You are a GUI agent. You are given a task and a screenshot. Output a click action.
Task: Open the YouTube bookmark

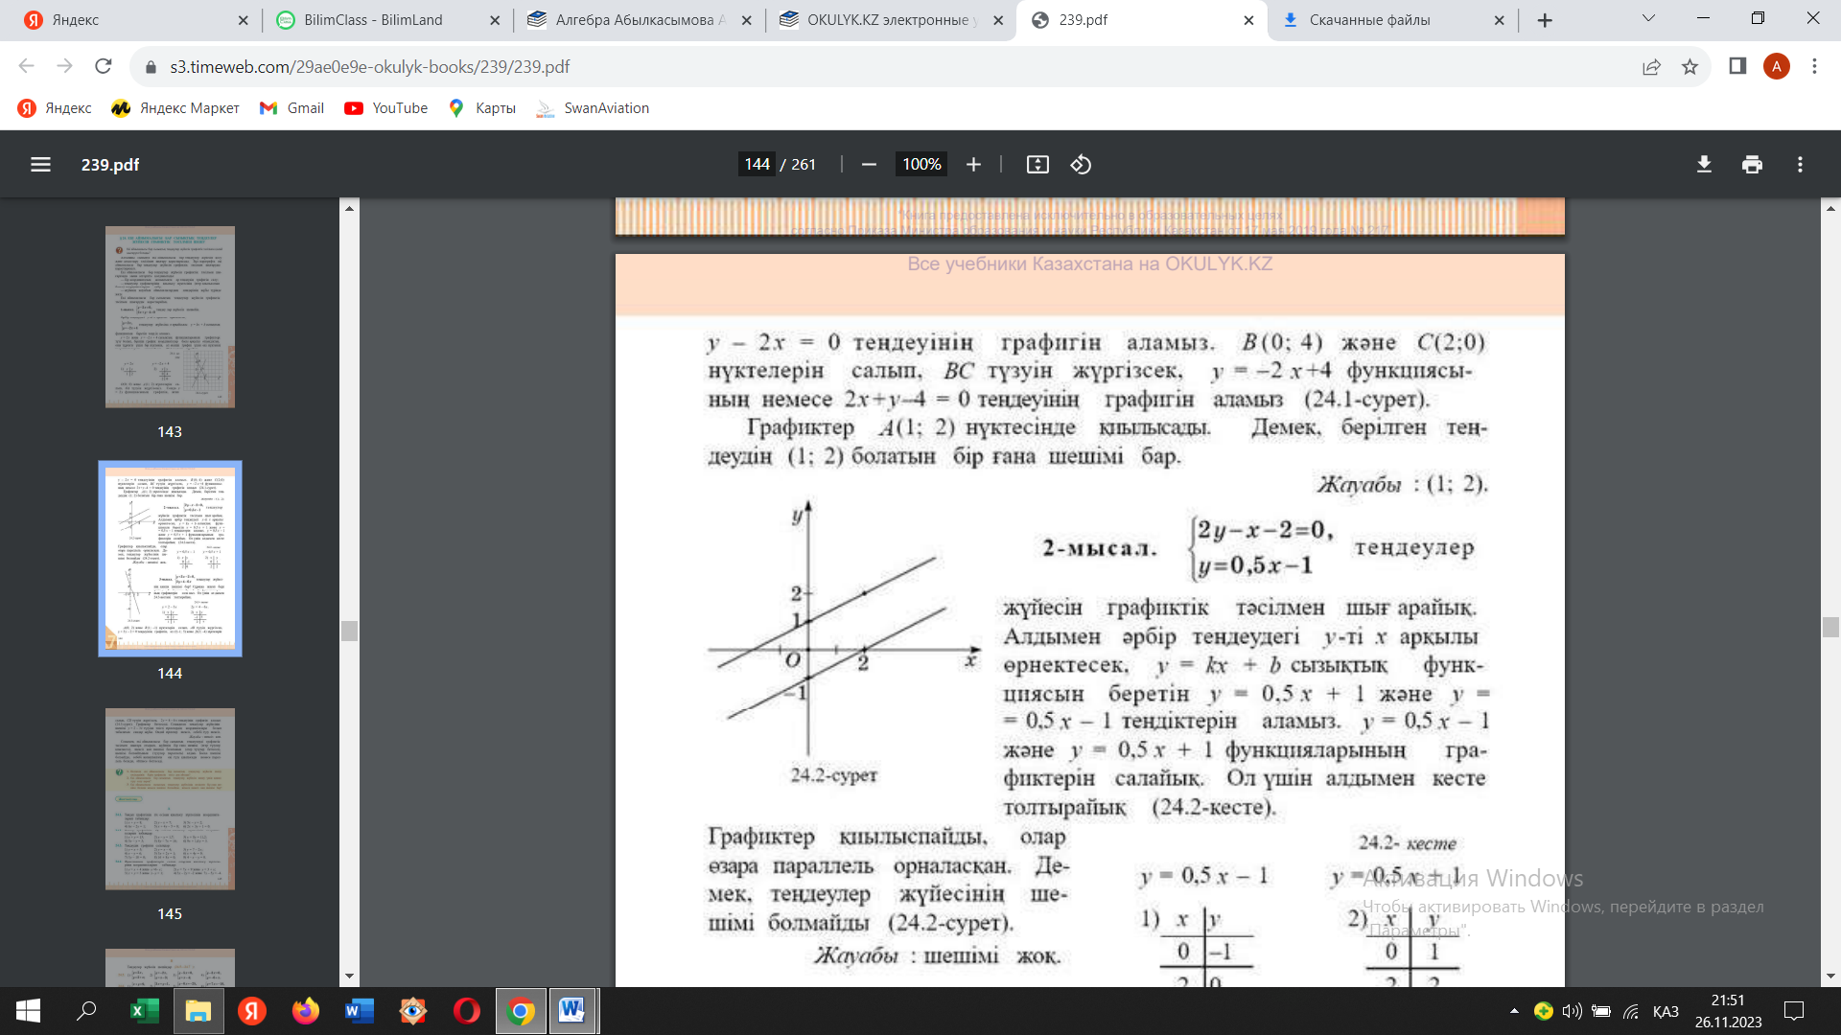point(386,108)
